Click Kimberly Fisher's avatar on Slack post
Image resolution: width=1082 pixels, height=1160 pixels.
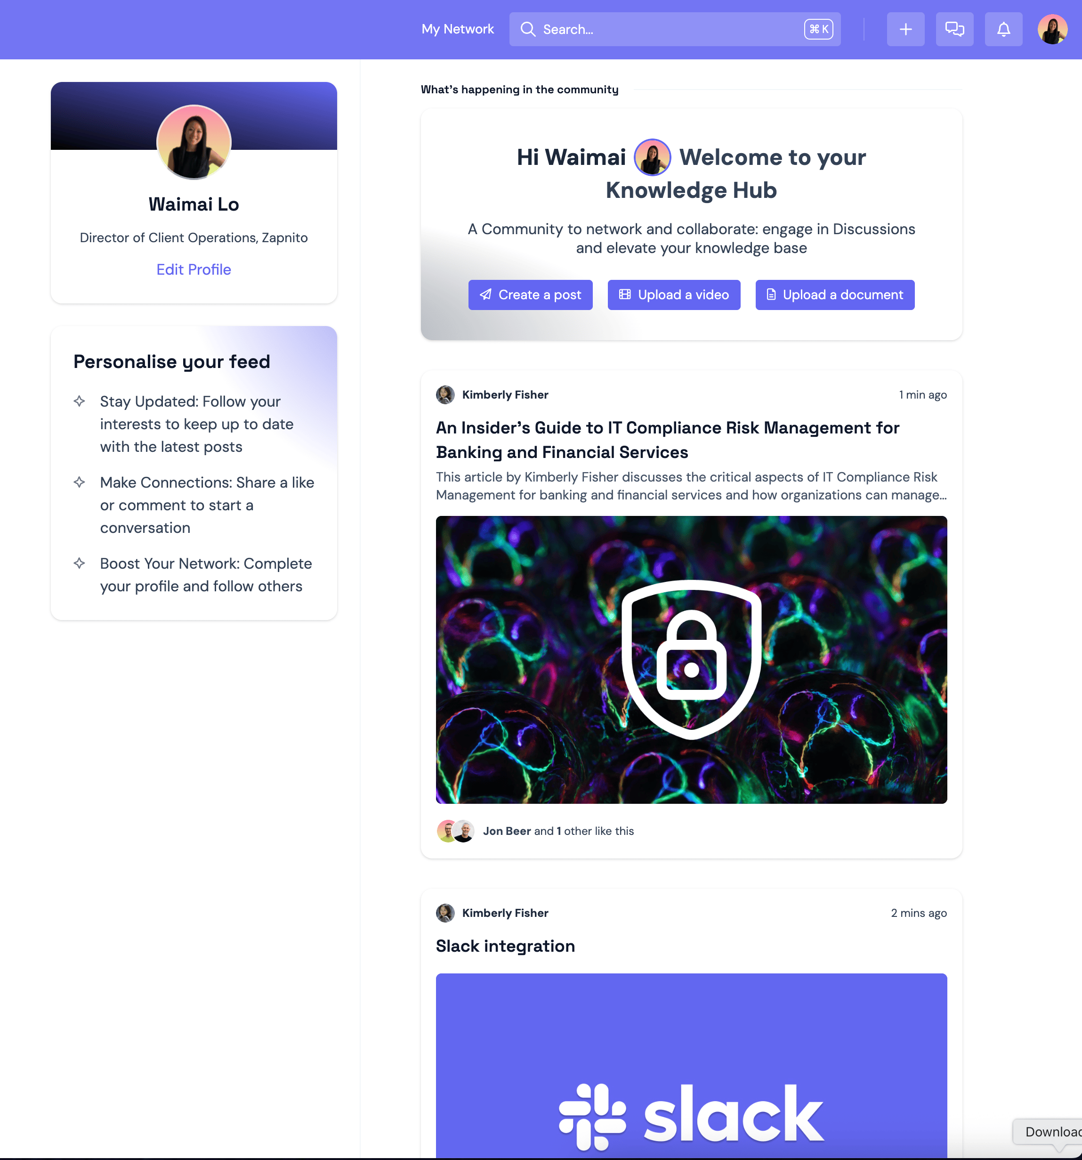(445, 913)
